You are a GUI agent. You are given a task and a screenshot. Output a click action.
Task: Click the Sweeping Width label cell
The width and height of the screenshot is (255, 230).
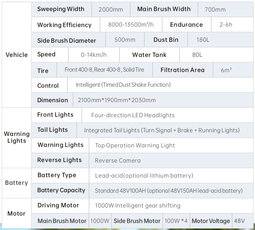[62, 9]
